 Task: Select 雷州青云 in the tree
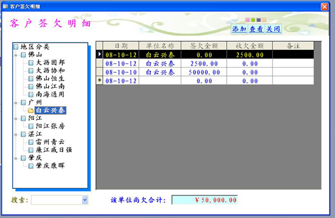tap(50, 142)
